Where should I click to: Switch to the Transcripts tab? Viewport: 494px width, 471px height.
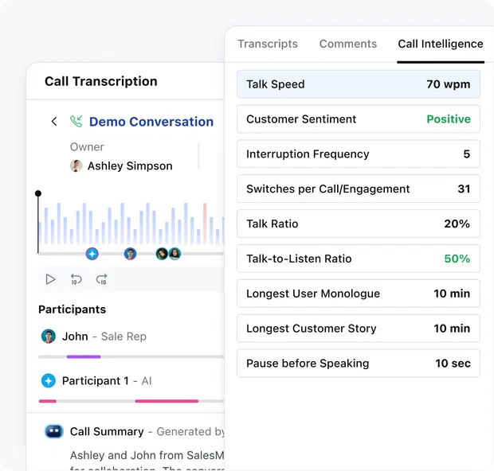pyautogui.click(x=268, y=45)
